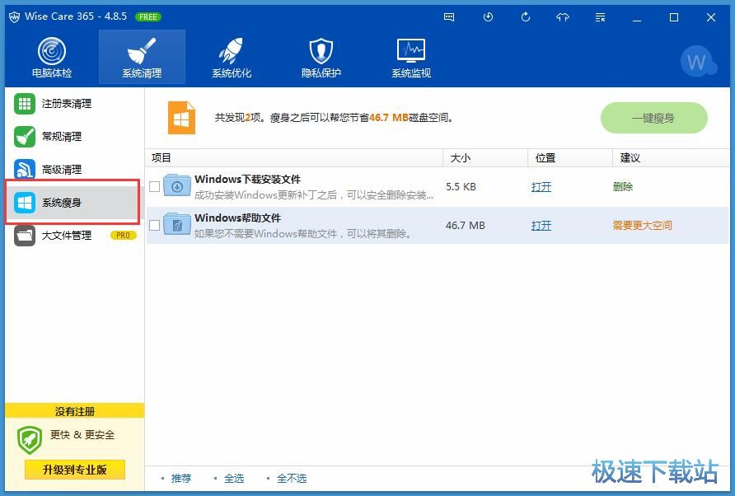Click the 需要更大空间 suggestion text

coord(642,226)
